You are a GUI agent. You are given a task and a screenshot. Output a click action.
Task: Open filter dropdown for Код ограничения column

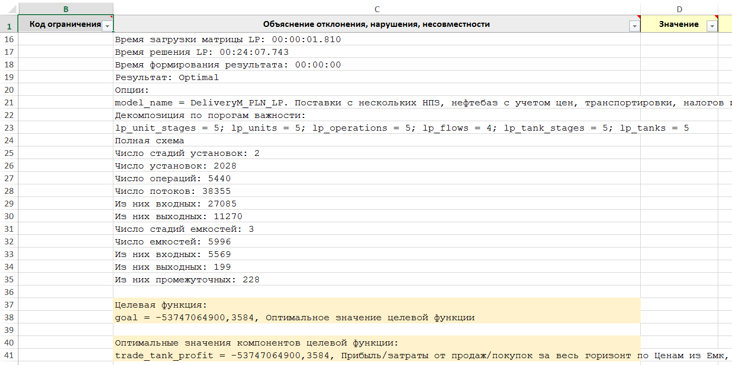pyautogui.click(x=107, y=26)
